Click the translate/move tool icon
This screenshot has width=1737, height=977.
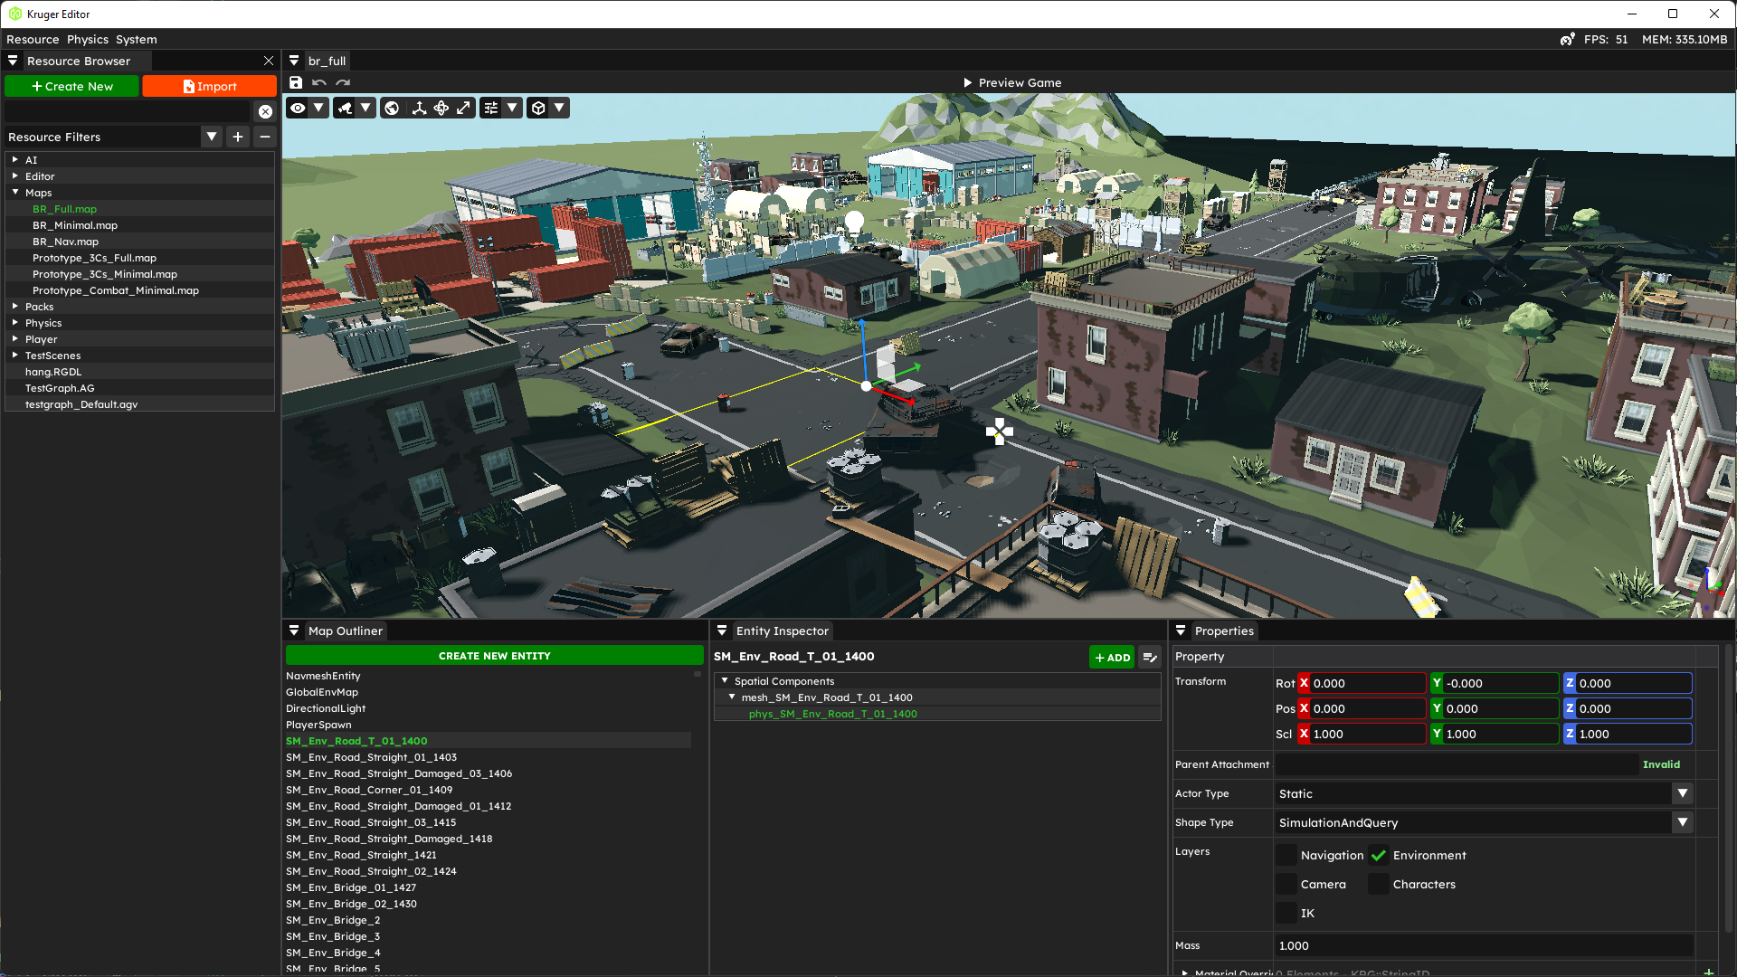418,108
